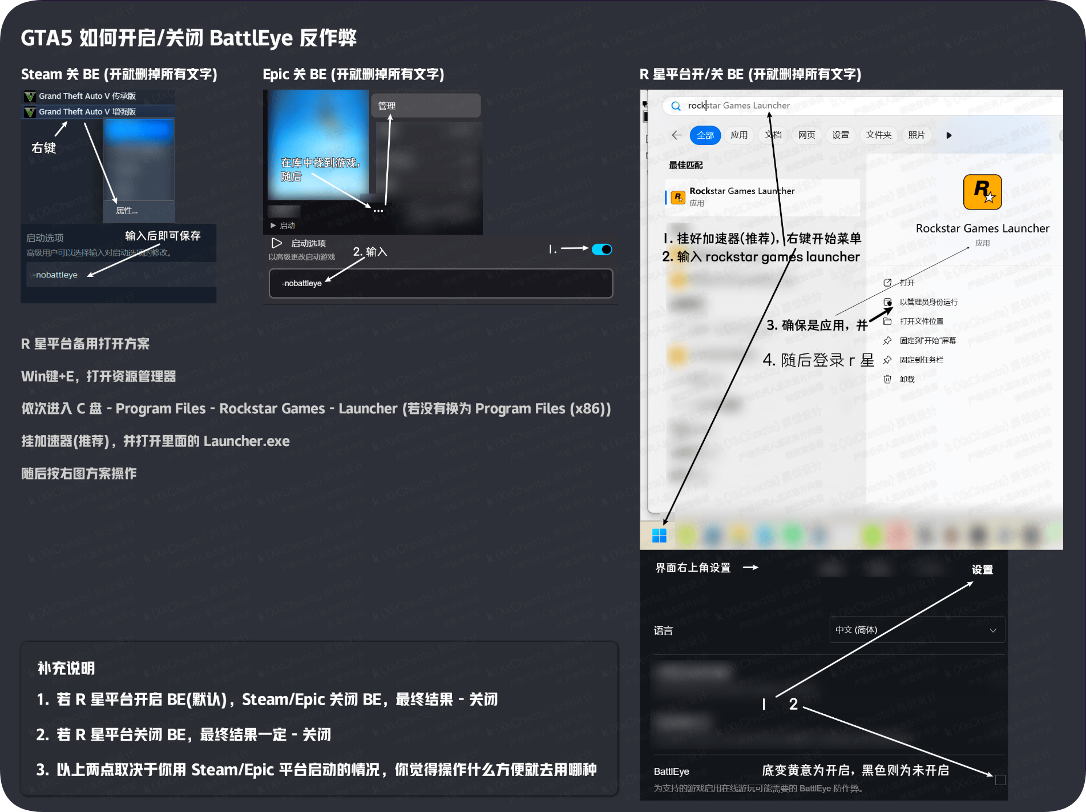1086x812 pixels.
Task: Click the icon beside 以管理员身份运行
Action: (887, 302)
